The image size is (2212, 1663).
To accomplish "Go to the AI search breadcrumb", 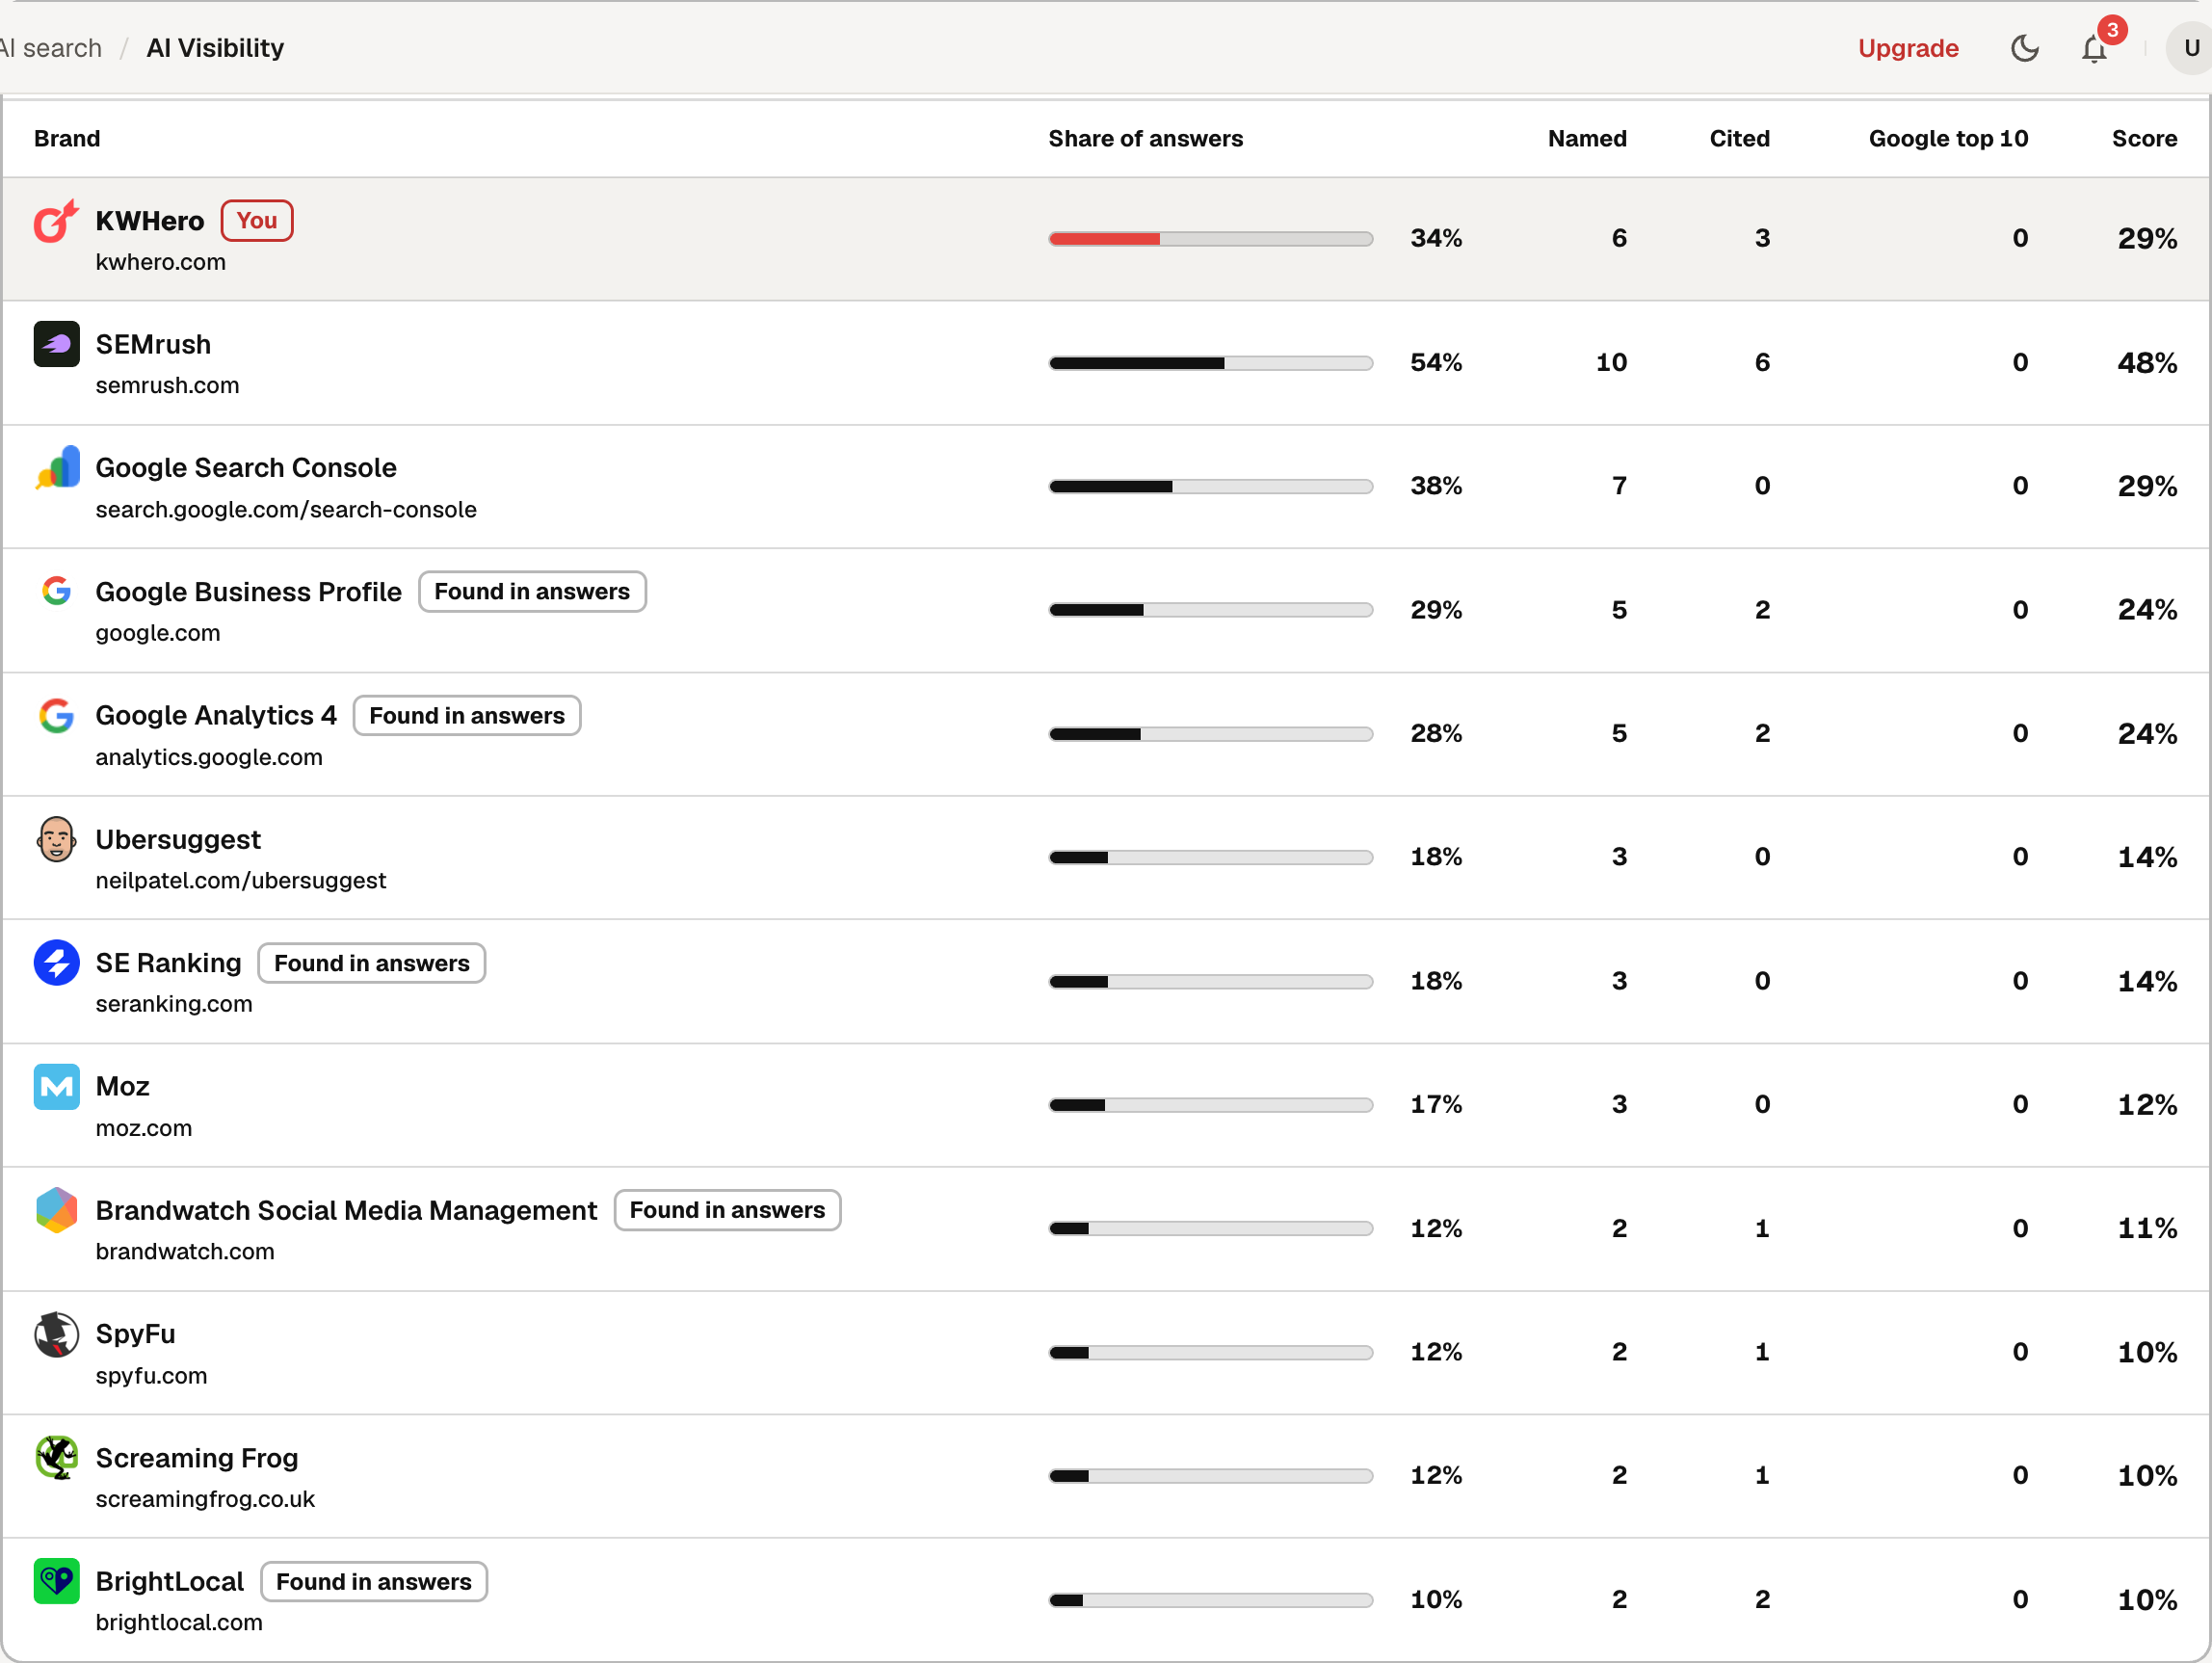I will point(51,48).
